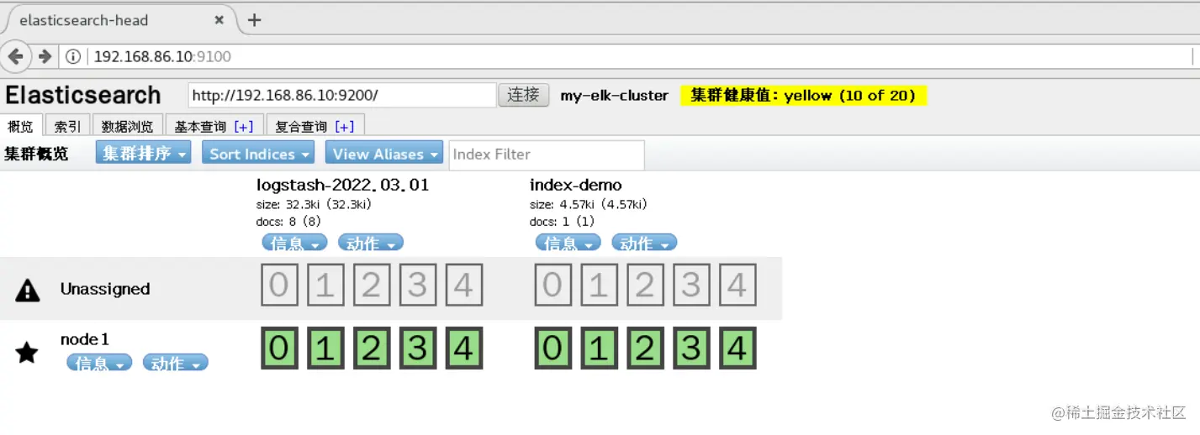Click node1 green shard 2 of logstash-2022.03.01

click(372, 348)
